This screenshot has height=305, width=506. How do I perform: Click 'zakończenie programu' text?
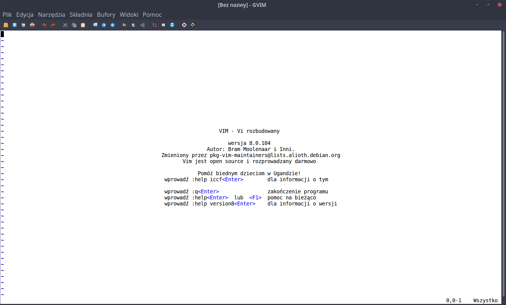pyautogui.click(x=298, y=191)
